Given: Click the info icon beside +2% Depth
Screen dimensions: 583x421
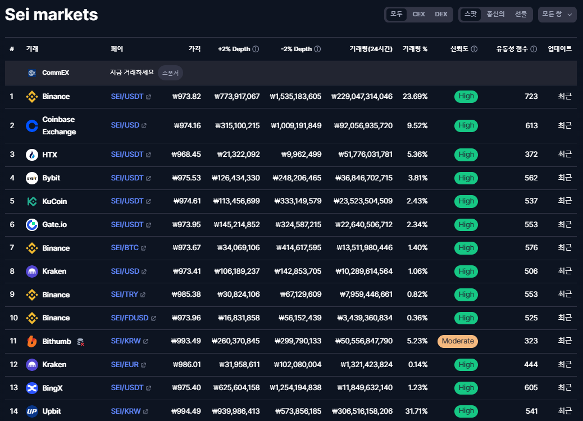Looking at the screenshot, I should [256, 49].
